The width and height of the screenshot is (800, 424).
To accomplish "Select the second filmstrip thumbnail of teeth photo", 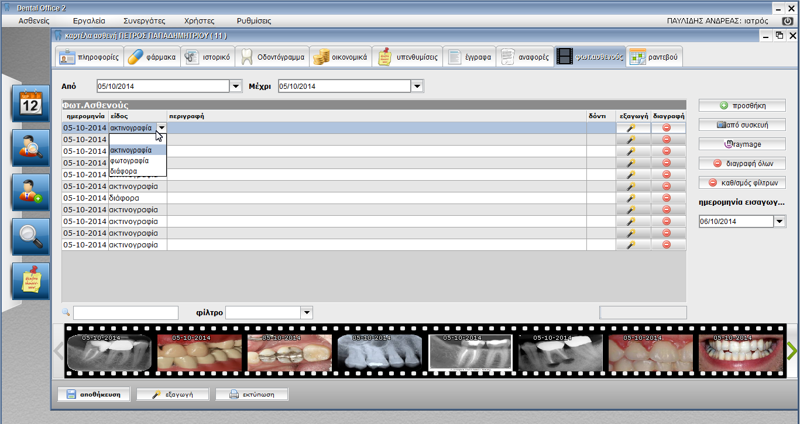I will [200, 353].
